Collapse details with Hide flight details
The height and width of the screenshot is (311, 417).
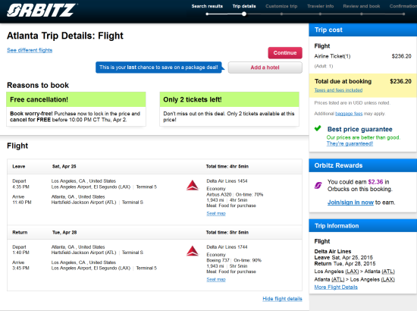pos(282,299)
